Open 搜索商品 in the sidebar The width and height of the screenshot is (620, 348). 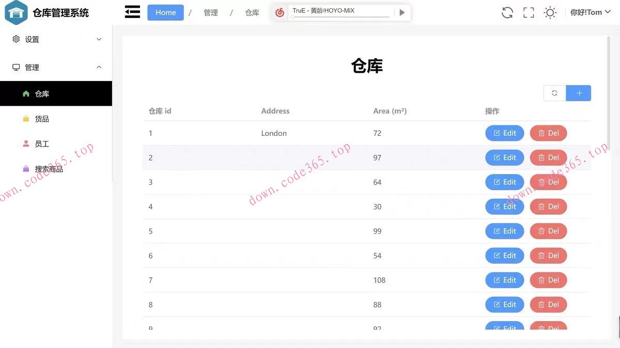coord(56,169)
